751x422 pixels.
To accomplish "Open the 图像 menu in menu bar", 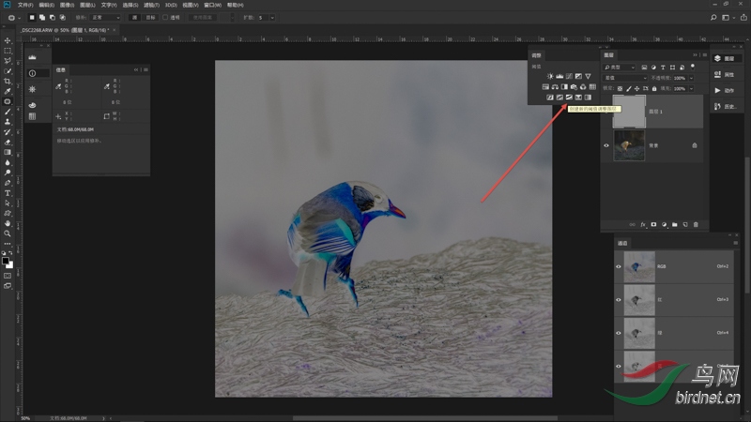I will tap(66, 5).
